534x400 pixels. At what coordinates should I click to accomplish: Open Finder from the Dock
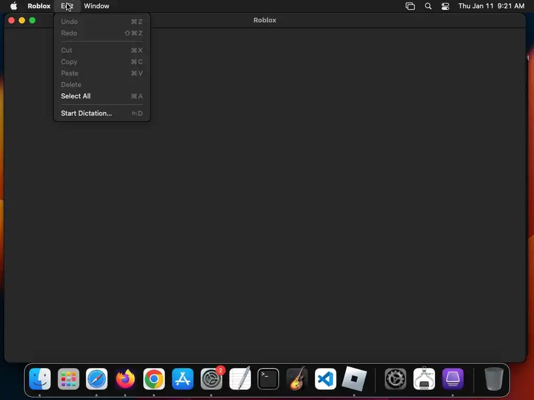[40, 379]
